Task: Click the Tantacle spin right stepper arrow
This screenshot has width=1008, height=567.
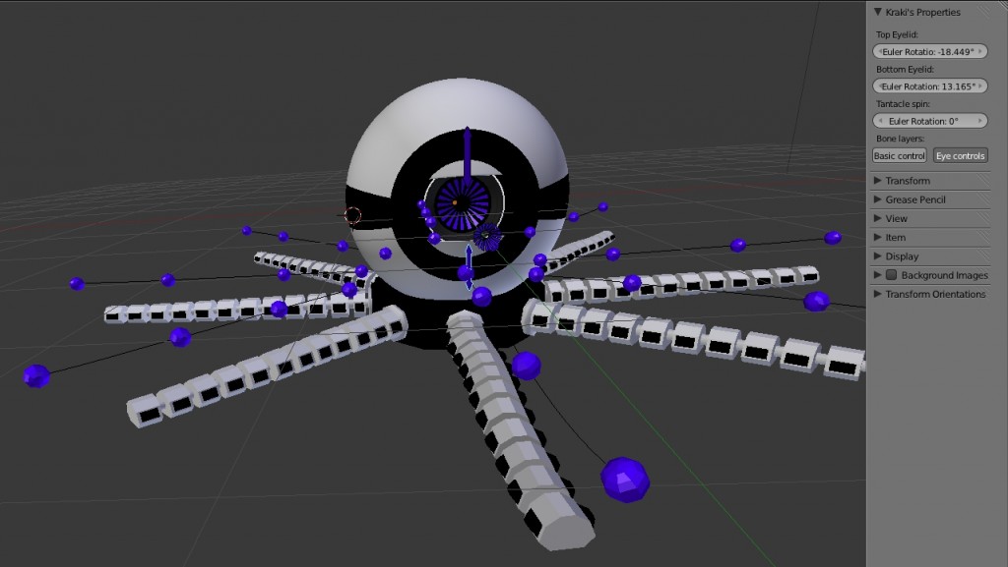Action: (980, 120)
